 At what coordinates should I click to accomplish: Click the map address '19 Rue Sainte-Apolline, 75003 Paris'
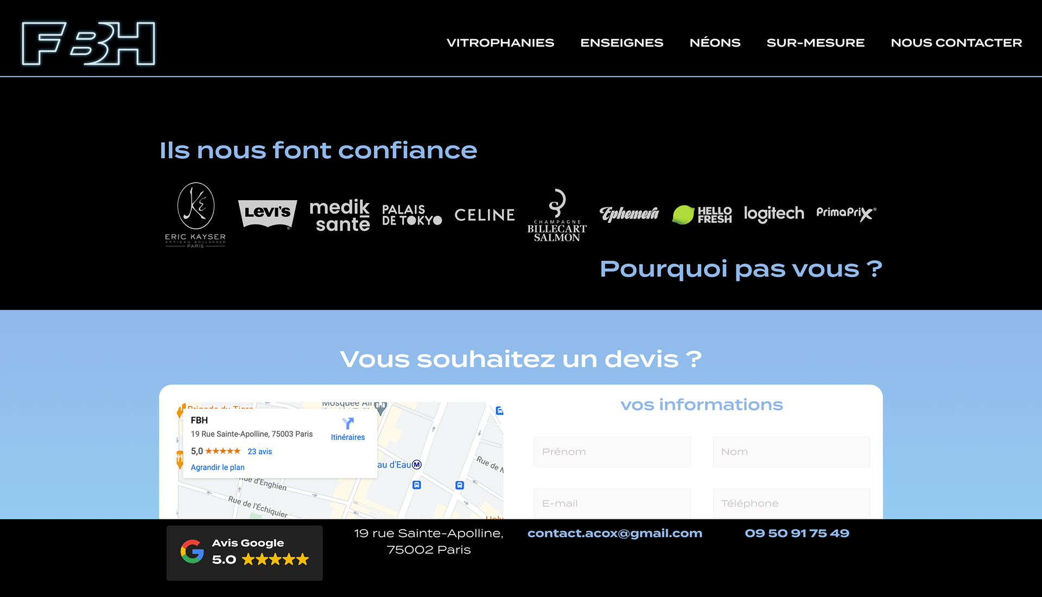(252, 434)
